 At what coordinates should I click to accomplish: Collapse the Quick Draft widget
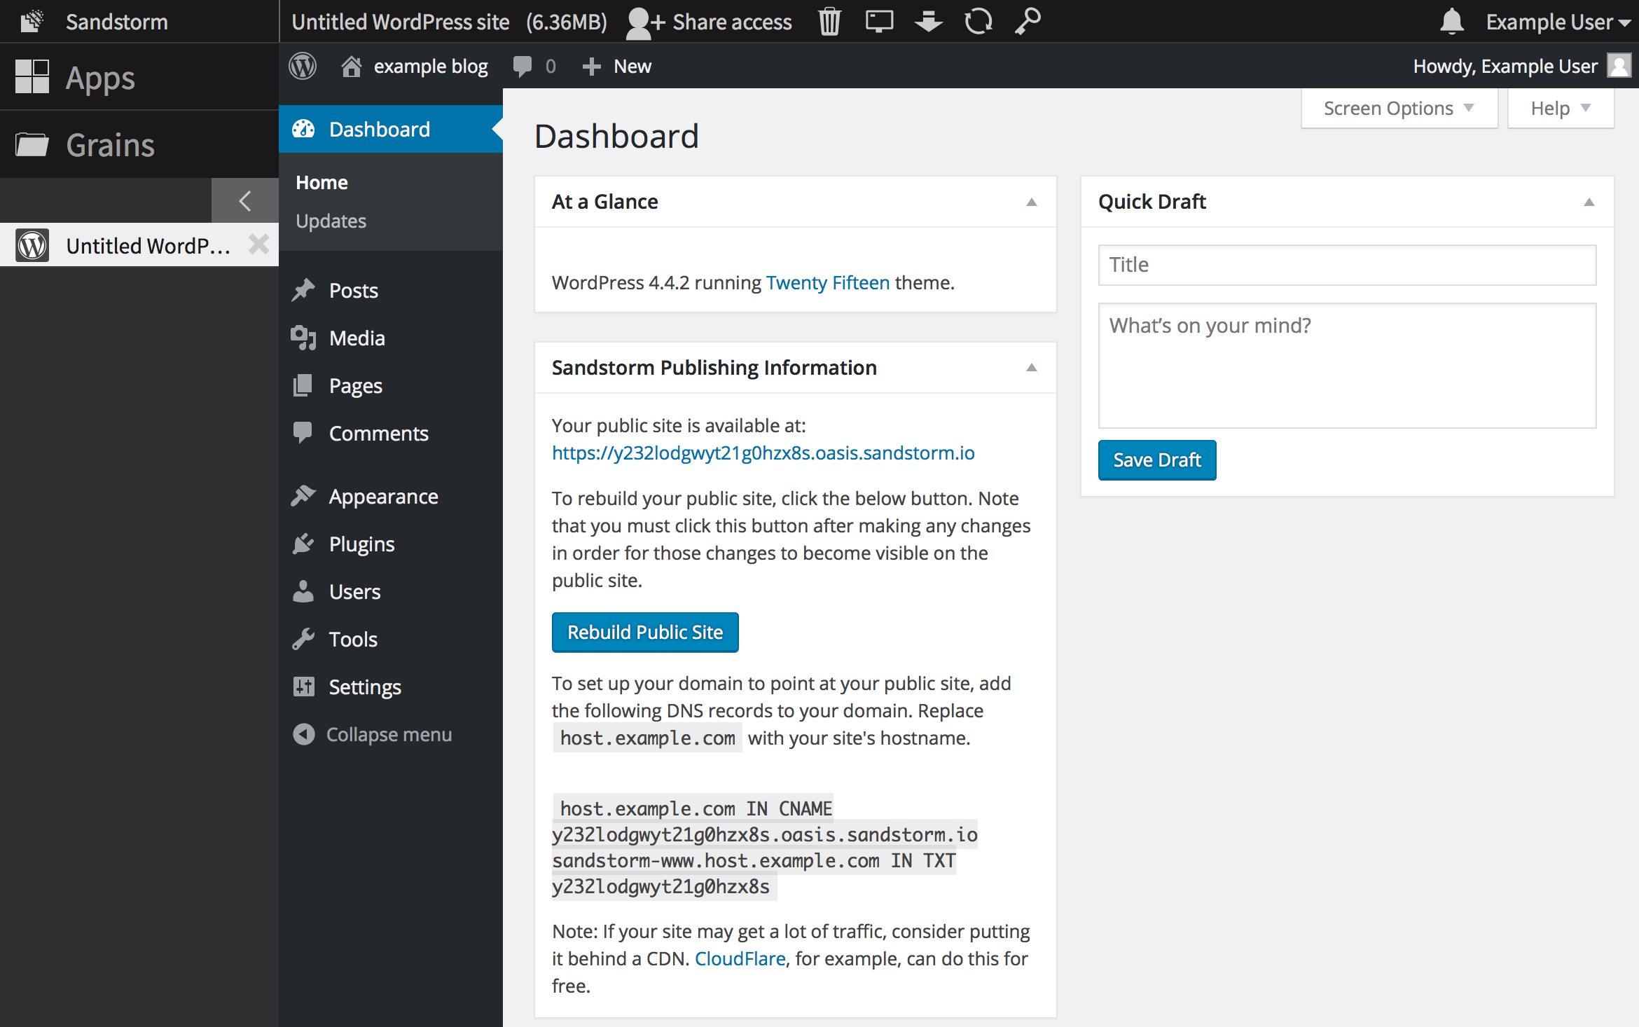click(1589, 202)
